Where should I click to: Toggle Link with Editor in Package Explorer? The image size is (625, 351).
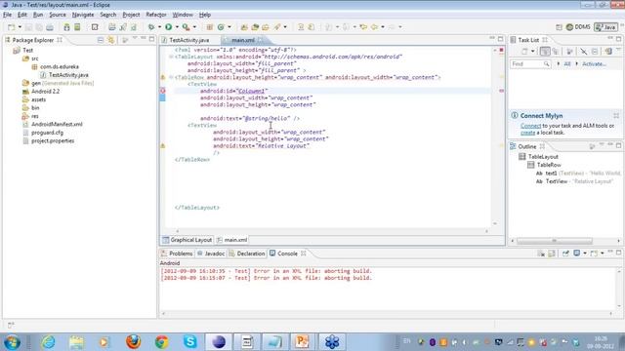[110, 40]
